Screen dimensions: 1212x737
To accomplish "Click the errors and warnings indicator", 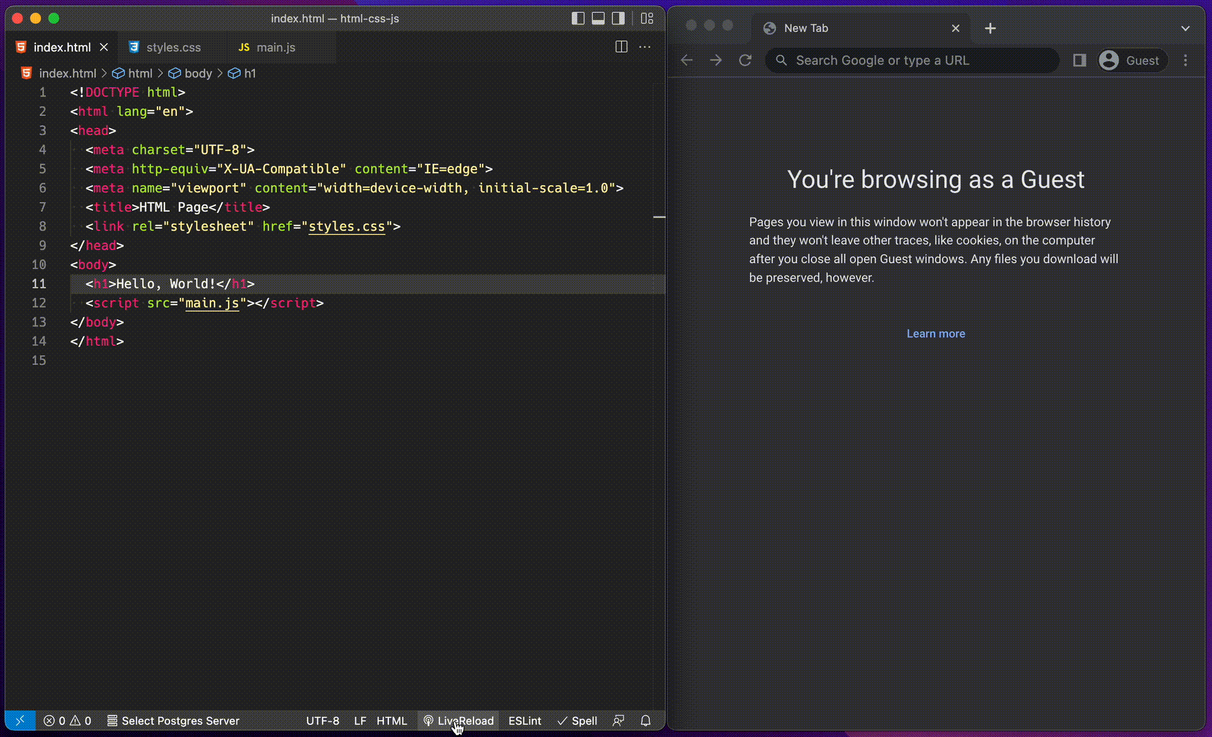I will [67, 721].
